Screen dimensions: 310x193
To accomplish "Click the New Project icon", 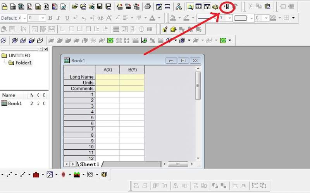I will coord(5,7).
